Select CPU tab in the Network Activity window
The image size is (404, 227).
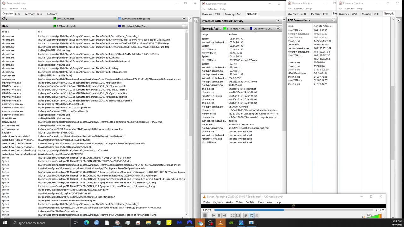pyautogui.click(x=217, y=14)
